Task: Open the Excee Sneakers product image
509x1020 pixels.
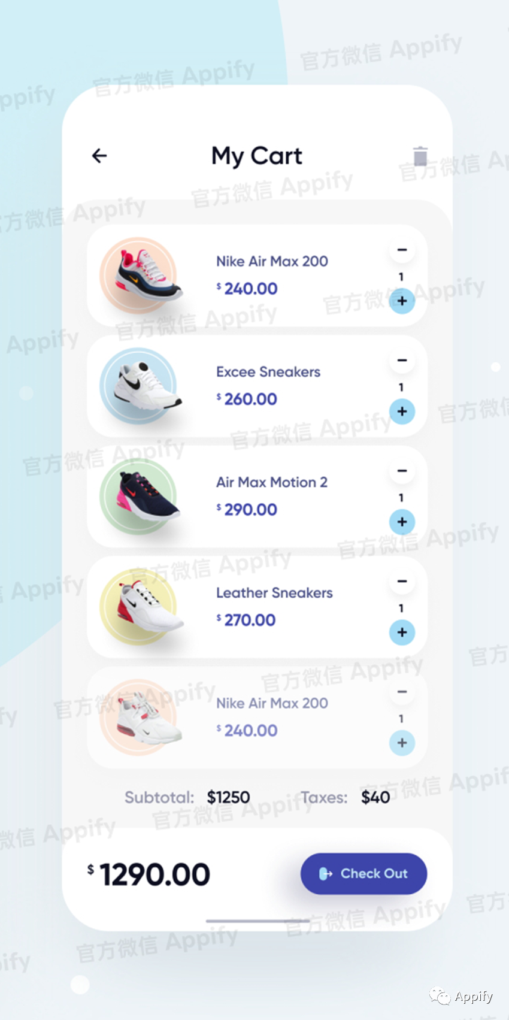Action: 141,386
